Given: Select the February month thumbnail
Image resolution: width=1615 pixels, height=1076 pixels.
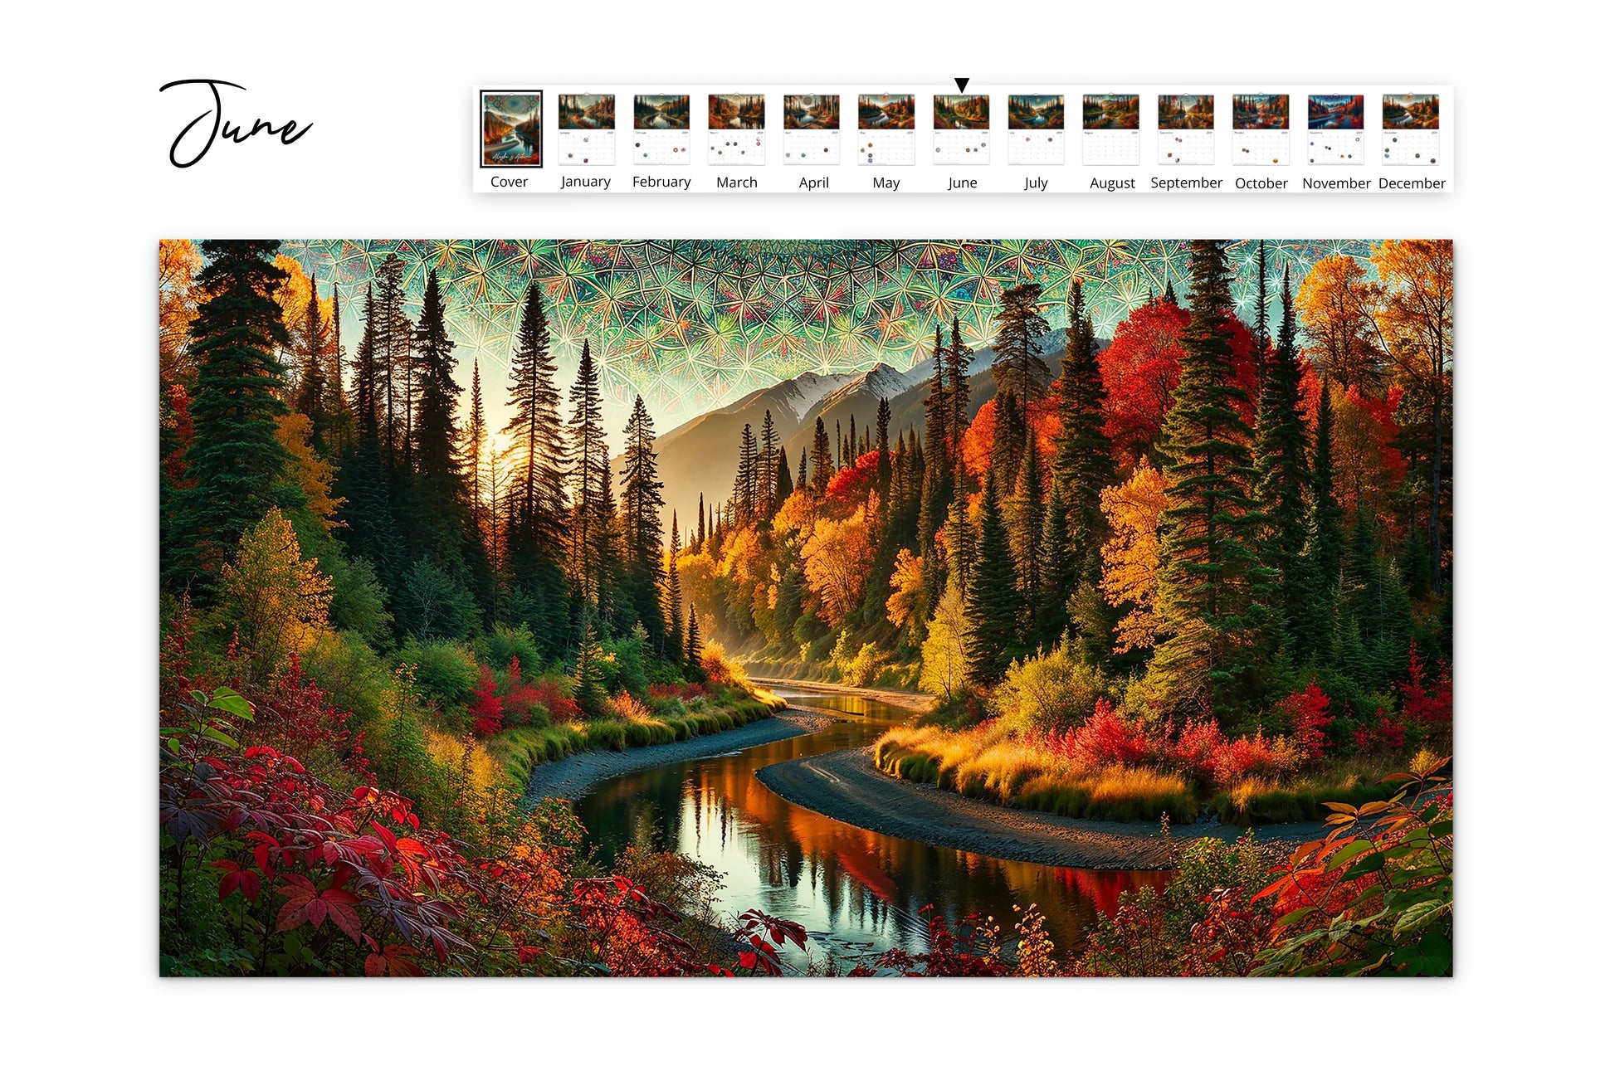Looking at the screenshot, I should tap(661, 129).
